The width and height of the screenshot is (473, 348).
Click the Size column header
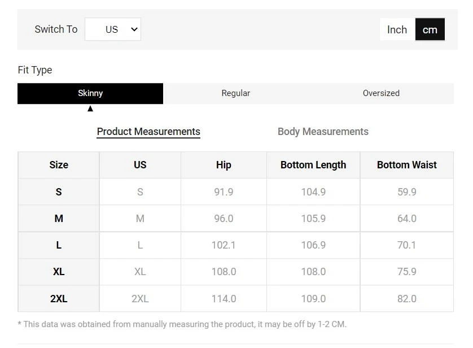tap(59, 165)
